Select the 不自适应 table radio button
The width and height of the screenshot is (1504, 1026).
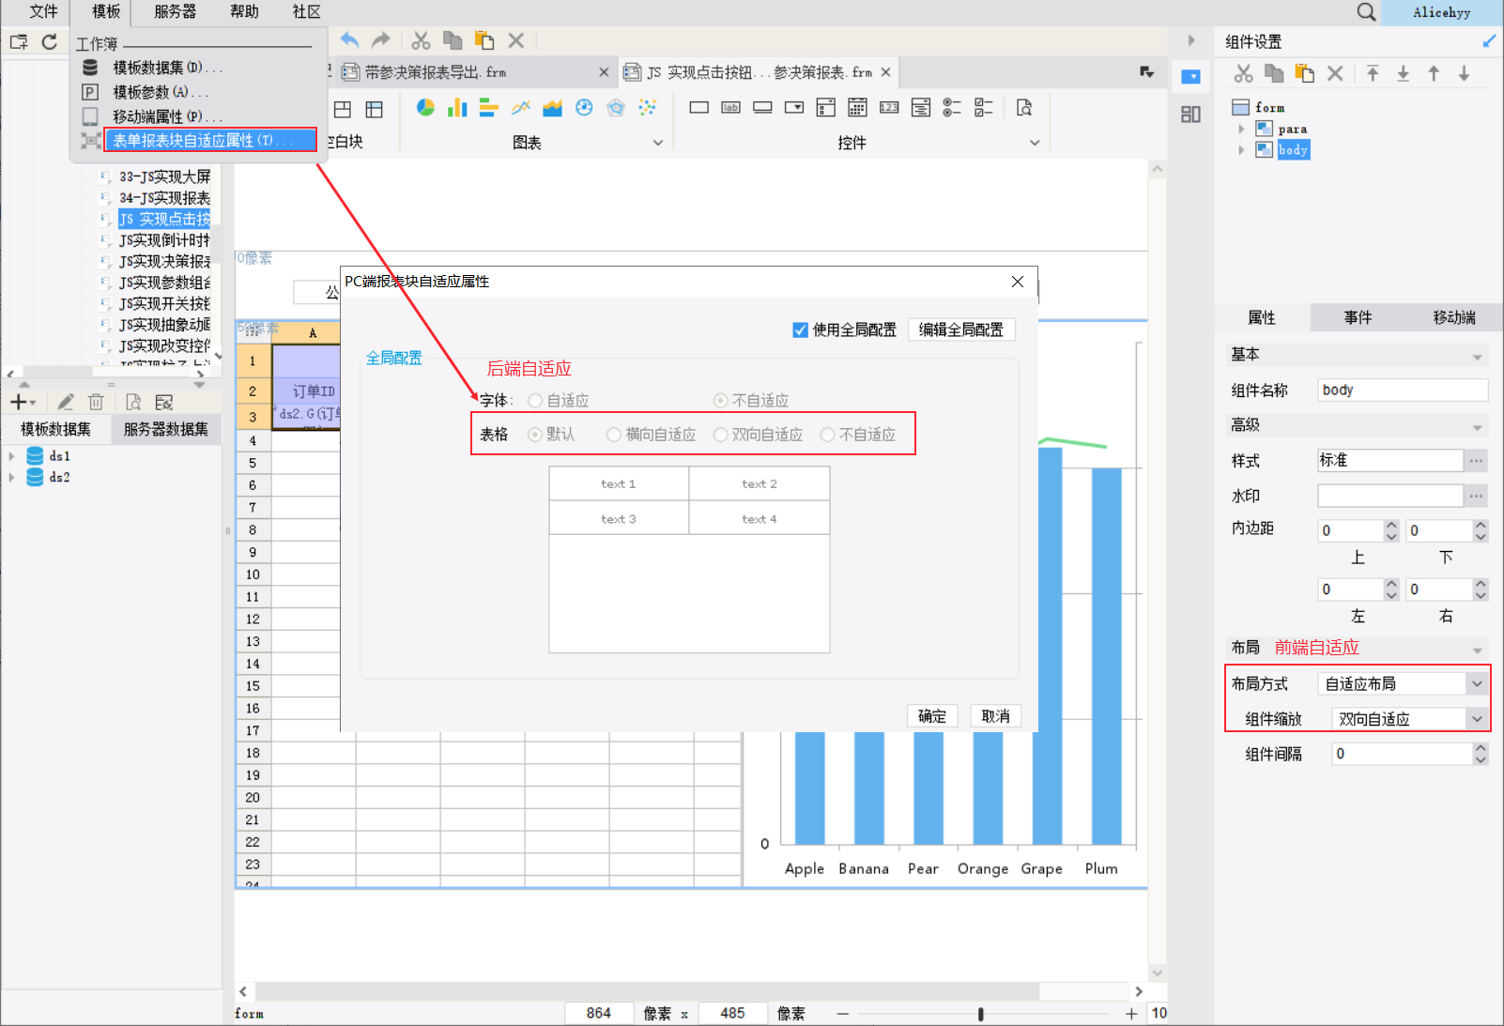coord(827,435)
